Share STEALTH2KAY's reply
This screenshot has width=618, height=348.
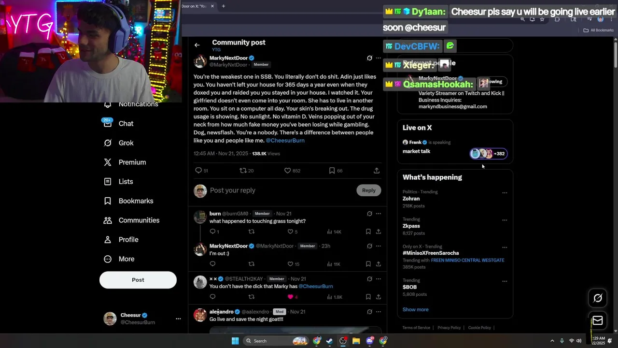click(379, 297)
